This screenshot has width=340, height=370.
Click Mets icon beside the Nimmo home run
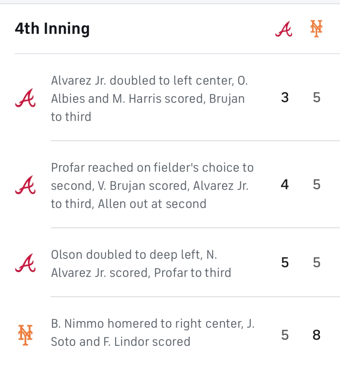pyautogui.click(x=25, y=335)
